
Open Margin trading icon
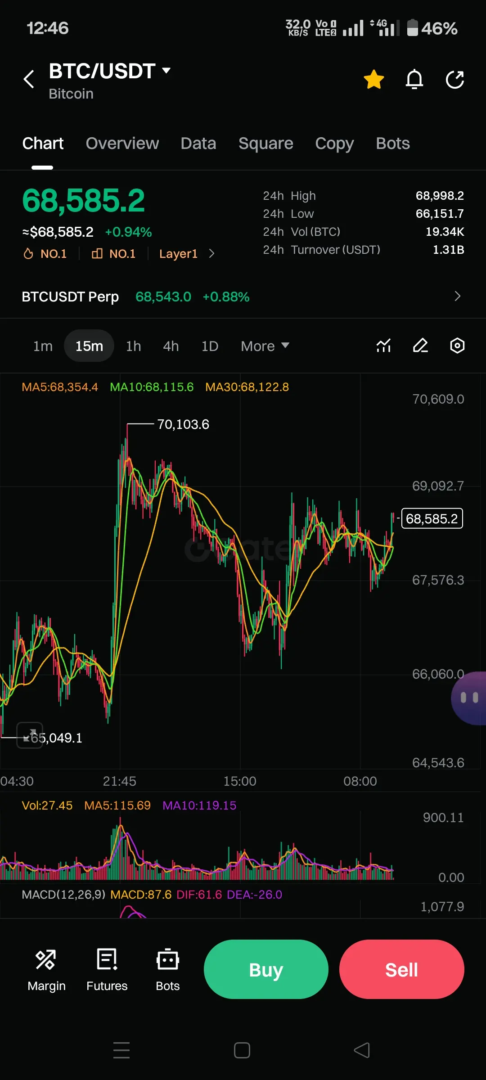[46, 969]
